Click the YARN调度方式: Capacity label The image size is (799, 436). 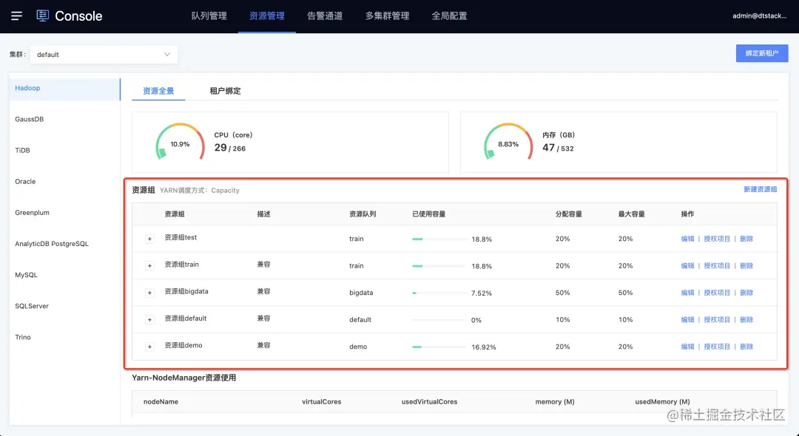(200, 190)
